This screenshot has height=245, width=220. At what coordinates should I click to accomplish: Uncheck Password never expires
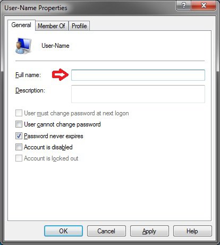[x=19, y=136]
